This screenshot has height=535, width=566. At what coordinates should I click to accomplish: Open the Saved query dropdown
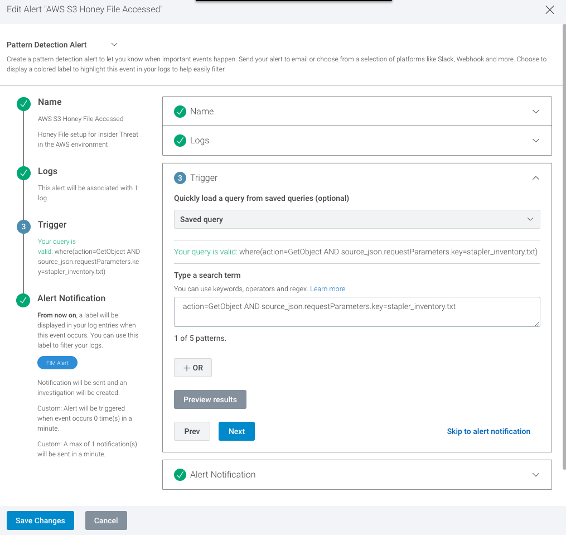[357, 219]
